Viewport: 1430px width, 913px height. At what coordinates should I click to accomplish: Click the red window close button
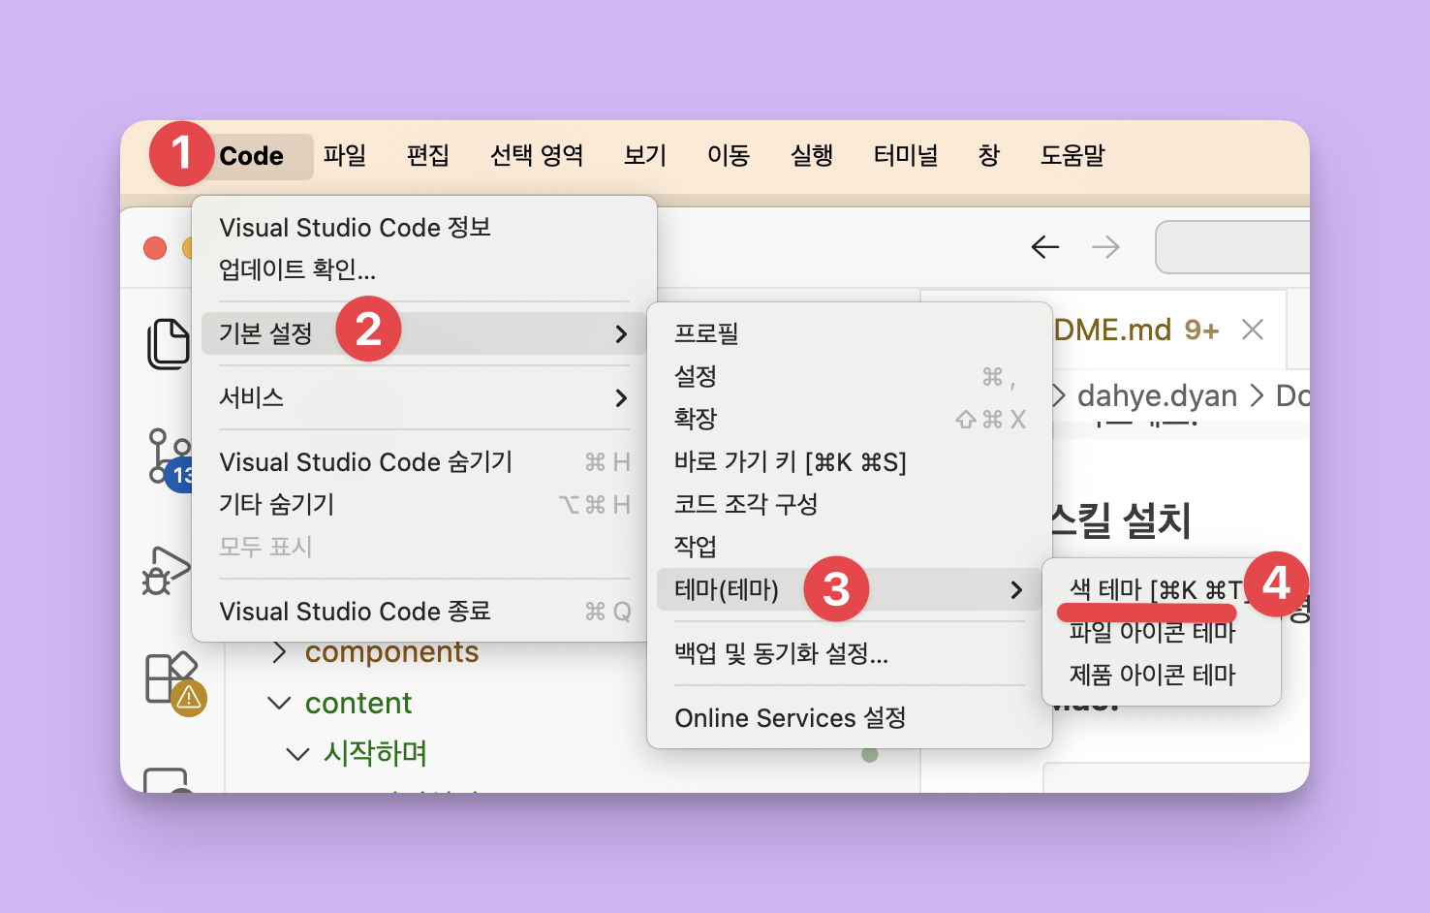pyautogui.click(x=155, y=248)
